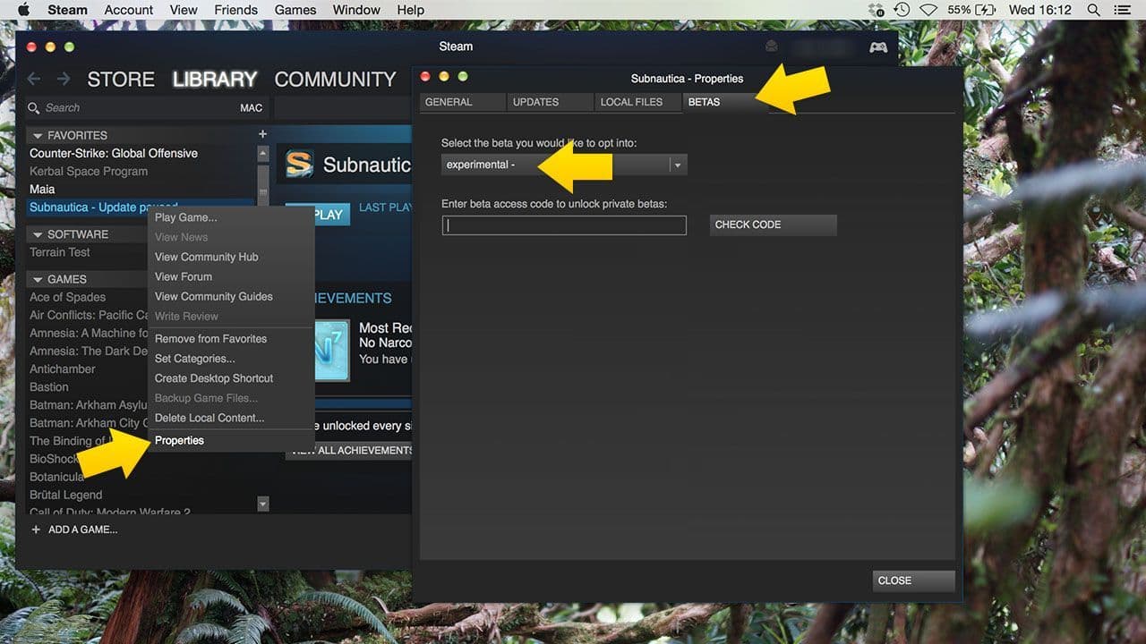Image resolution: width=1146 pixels, height=644 pixels.
Task: Click CLOSE on the Properties window
Action: click(912, 580)
